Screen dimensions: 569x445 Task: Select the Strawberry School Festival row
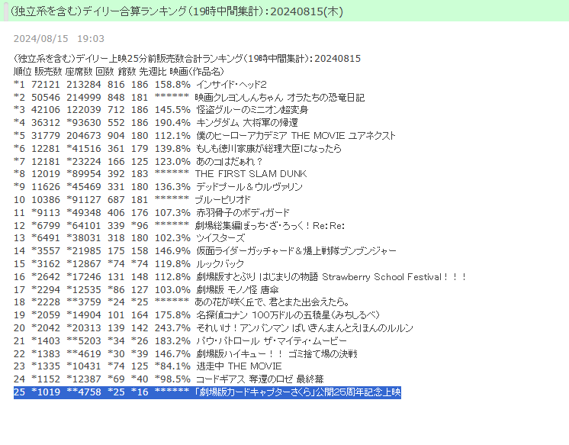[x=239, y=277]
